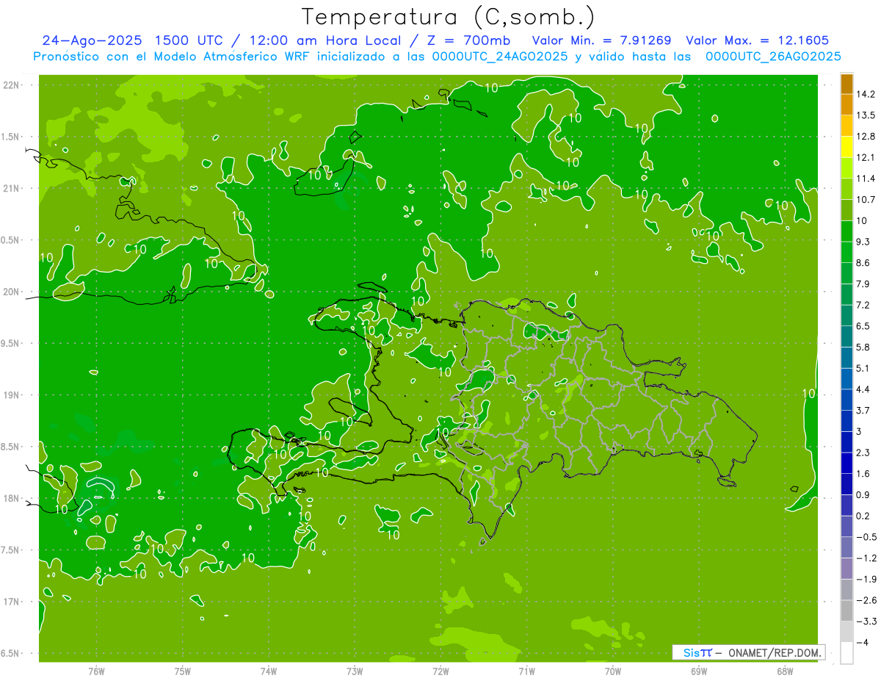Viewport: 881px width, 681px height.
Task: Click the 14.2 label on the color scale
Action: tap(866, 94)
